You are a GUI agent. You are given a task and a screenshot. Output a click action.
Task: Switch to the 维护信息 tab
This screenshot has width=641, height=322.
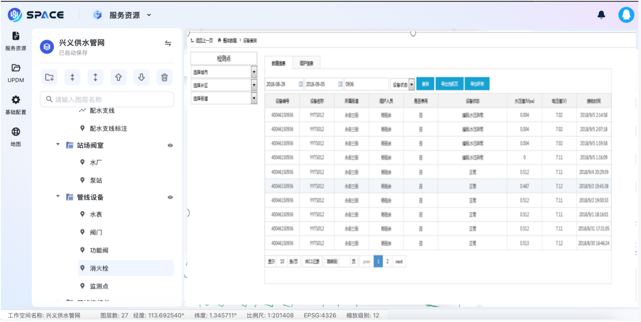[x=306, y=63]
